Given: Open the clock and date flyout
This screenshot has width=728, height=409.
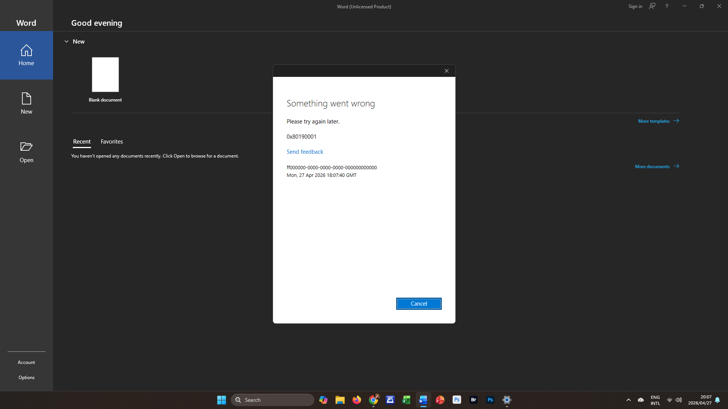Looking at the screenshot, I should coord(700,400).
